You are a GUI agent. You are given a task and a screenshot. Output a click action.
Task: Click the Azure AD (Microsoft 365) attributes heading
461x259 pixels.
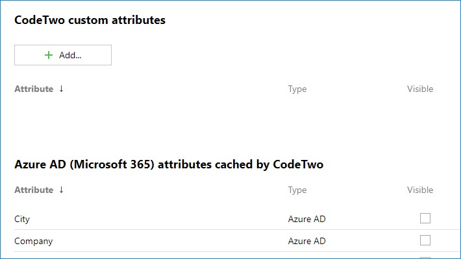tap(168, 164)
